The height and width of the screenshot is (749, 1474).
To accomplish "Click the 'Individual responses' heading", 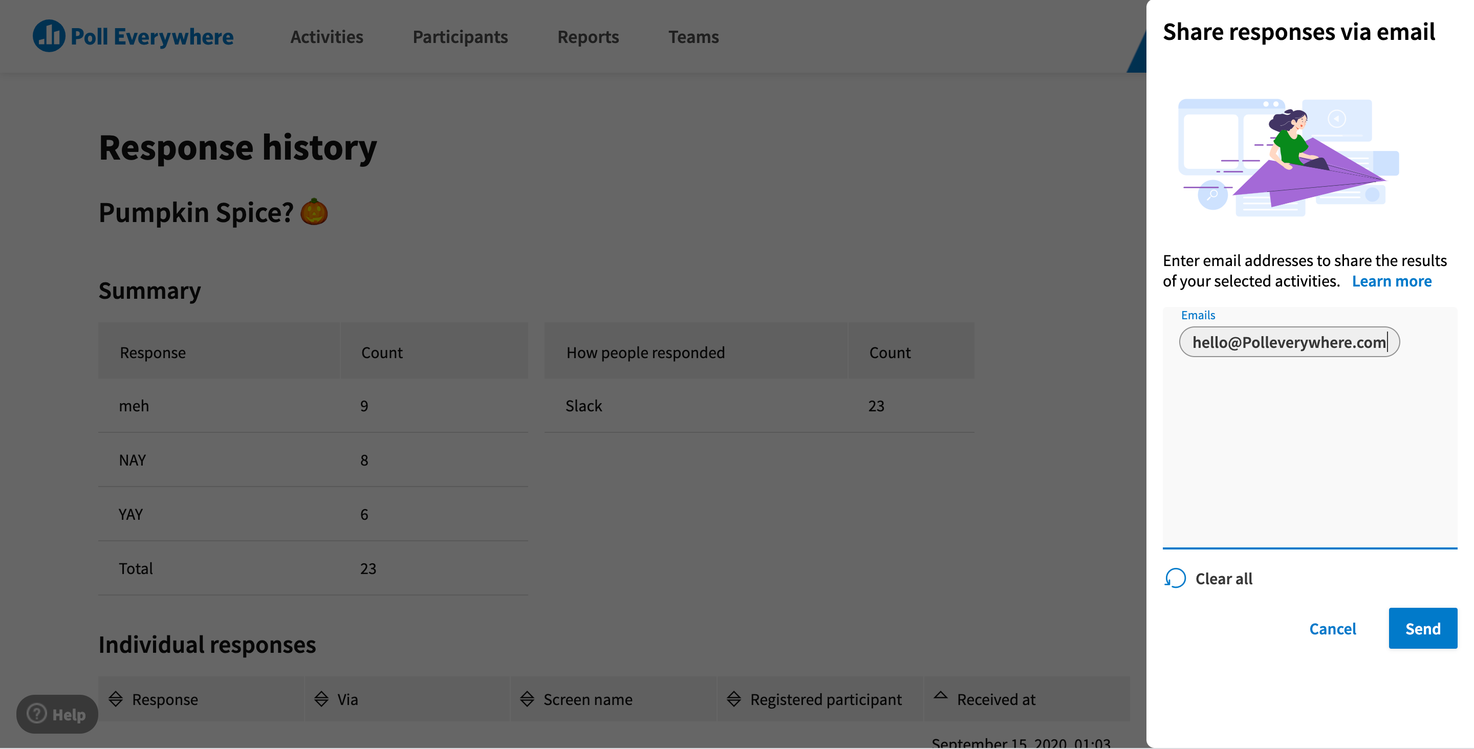I will 207,644.
